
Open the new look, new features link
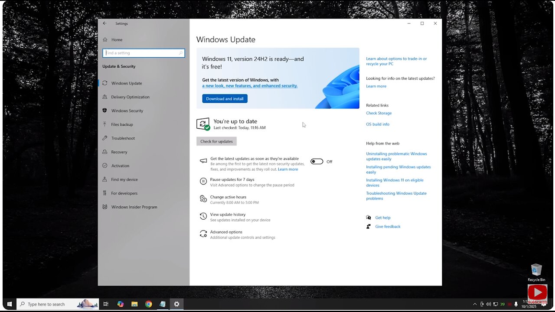click(250, 86)
